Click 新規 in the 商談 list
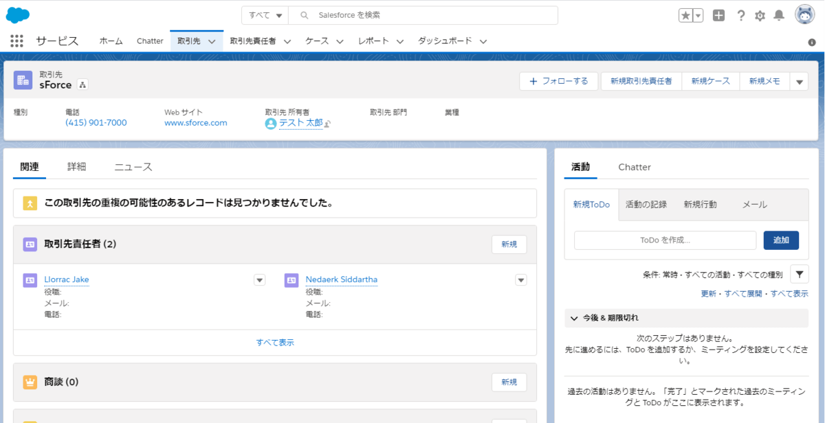Screen dimensions: 825x423 [509, 382]
